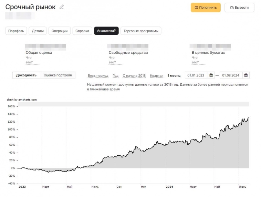
Task: Go to the Операции tab
Action: (60, 31)
